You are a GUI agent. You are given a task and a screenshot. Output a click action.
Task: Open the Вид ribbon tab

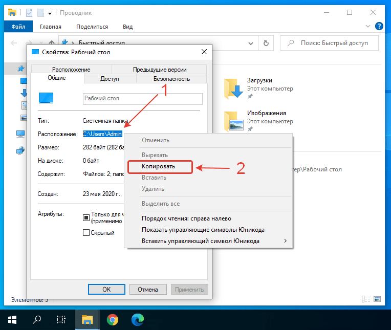pos(127,27)
